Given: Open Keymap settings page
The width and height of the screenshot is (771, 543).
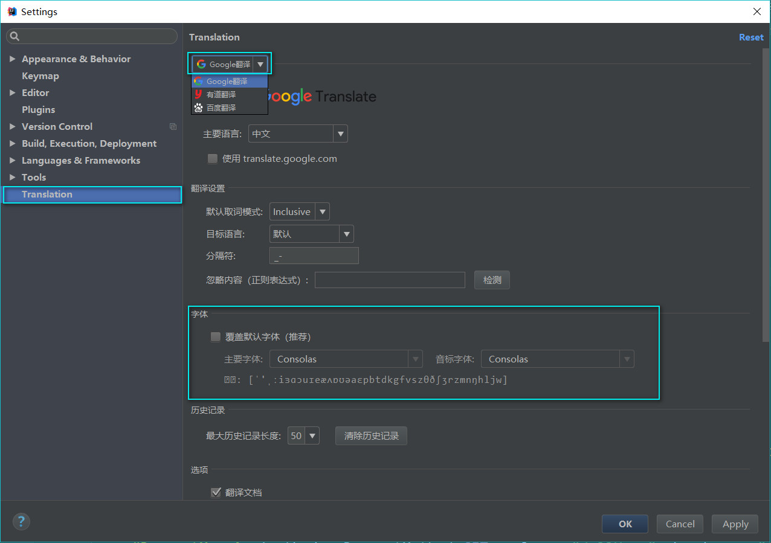Looking at the screenshot, I should 40,76.
